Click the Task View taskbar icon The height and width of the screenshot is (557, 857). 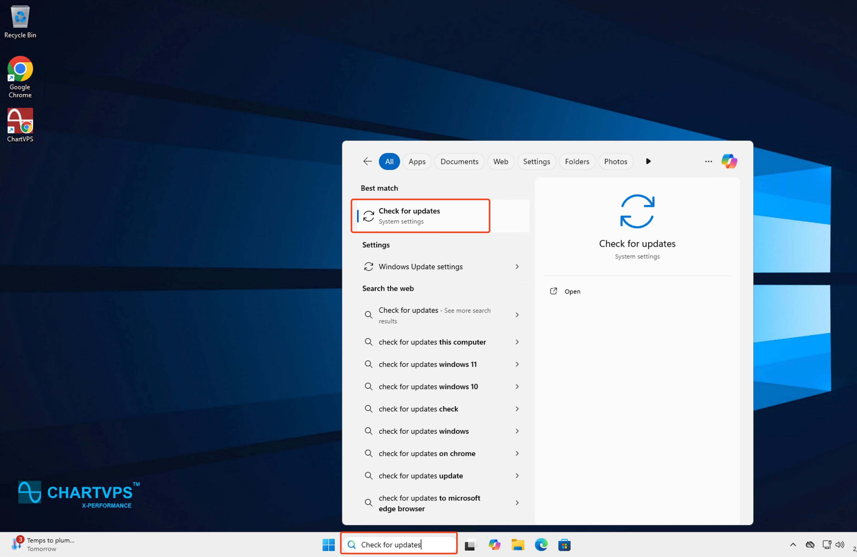pyautogui.click(x=470, y=545)
